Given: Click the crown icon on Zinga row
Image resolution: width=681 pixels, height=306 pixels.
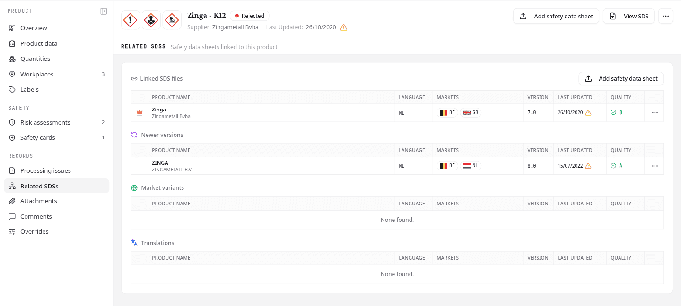Looking at the screenshot, I should 140,113.
